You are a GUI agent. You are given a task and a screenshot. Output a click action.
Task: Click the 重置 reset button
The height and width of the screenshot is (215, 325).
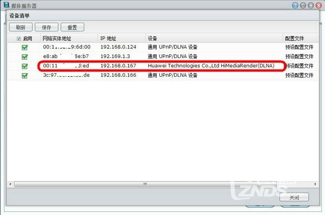pos(72,27)
